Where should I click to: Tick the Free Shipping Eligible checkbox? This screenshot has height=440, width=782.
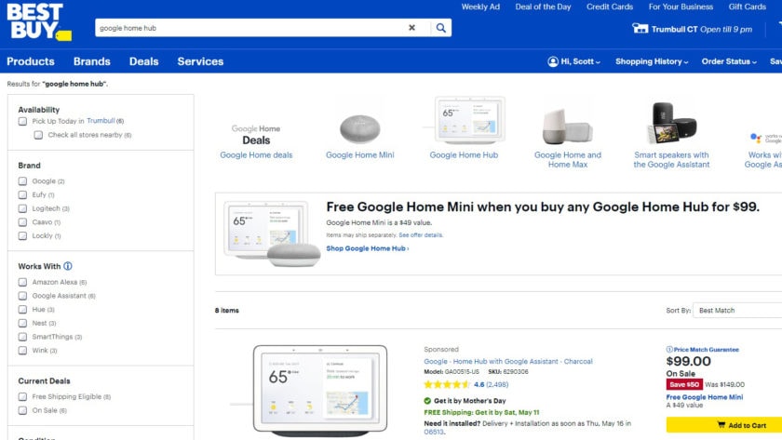23,396
